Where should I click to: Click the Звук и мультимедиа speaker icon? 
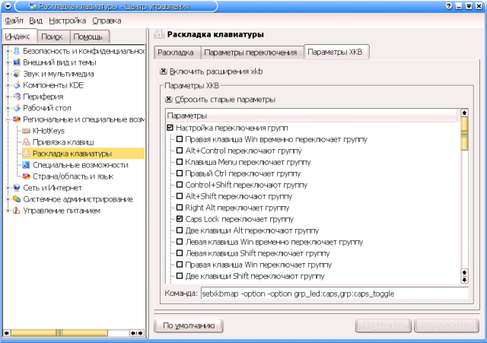[17, 74]
